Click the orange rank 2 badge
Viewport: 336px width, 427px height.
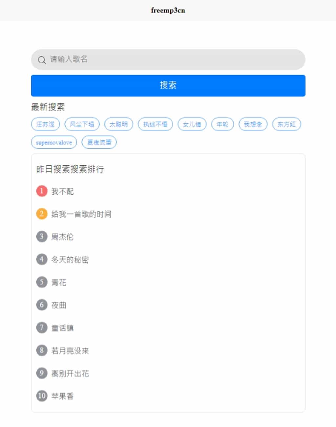[42, 214]
